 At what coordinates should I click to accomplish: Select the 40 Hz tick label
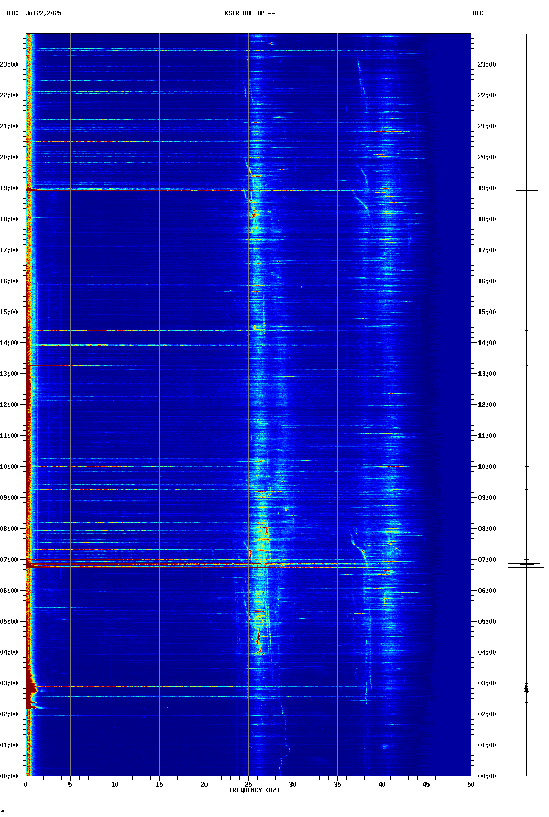click(x=382, y=785)
